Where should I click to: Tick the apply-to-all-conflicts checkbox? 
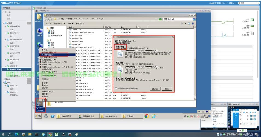(116, 89)
